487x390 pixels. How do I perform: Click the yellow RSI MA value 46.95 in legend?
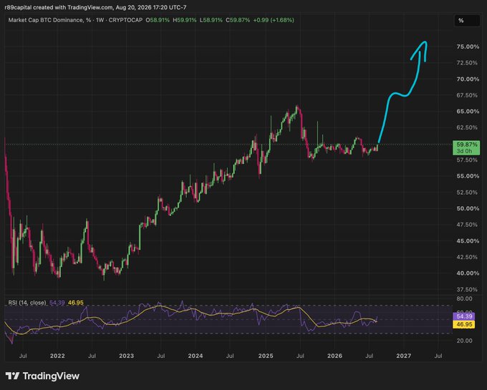click(76, 303)
